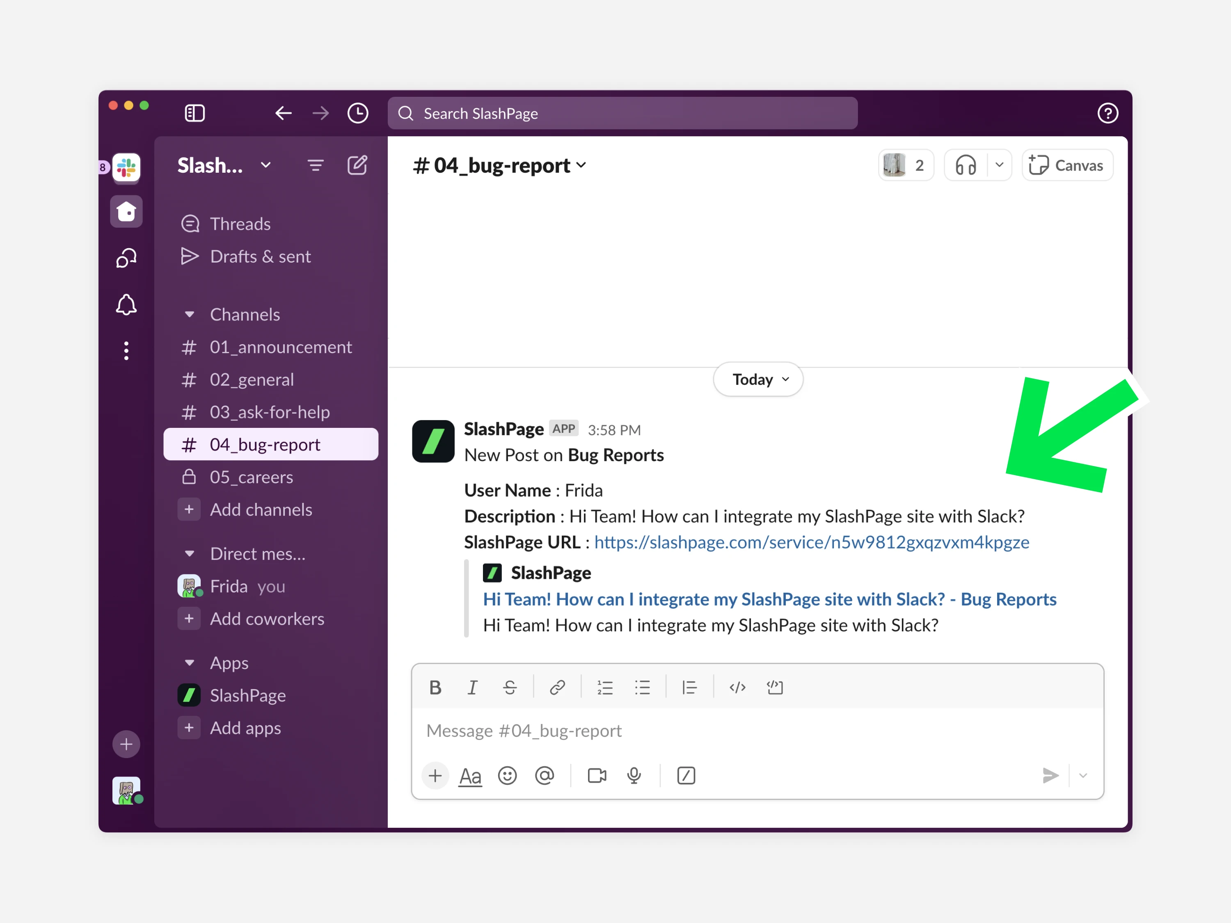
Task: Switch to the 02_general channel
Action: pos(271,379)
